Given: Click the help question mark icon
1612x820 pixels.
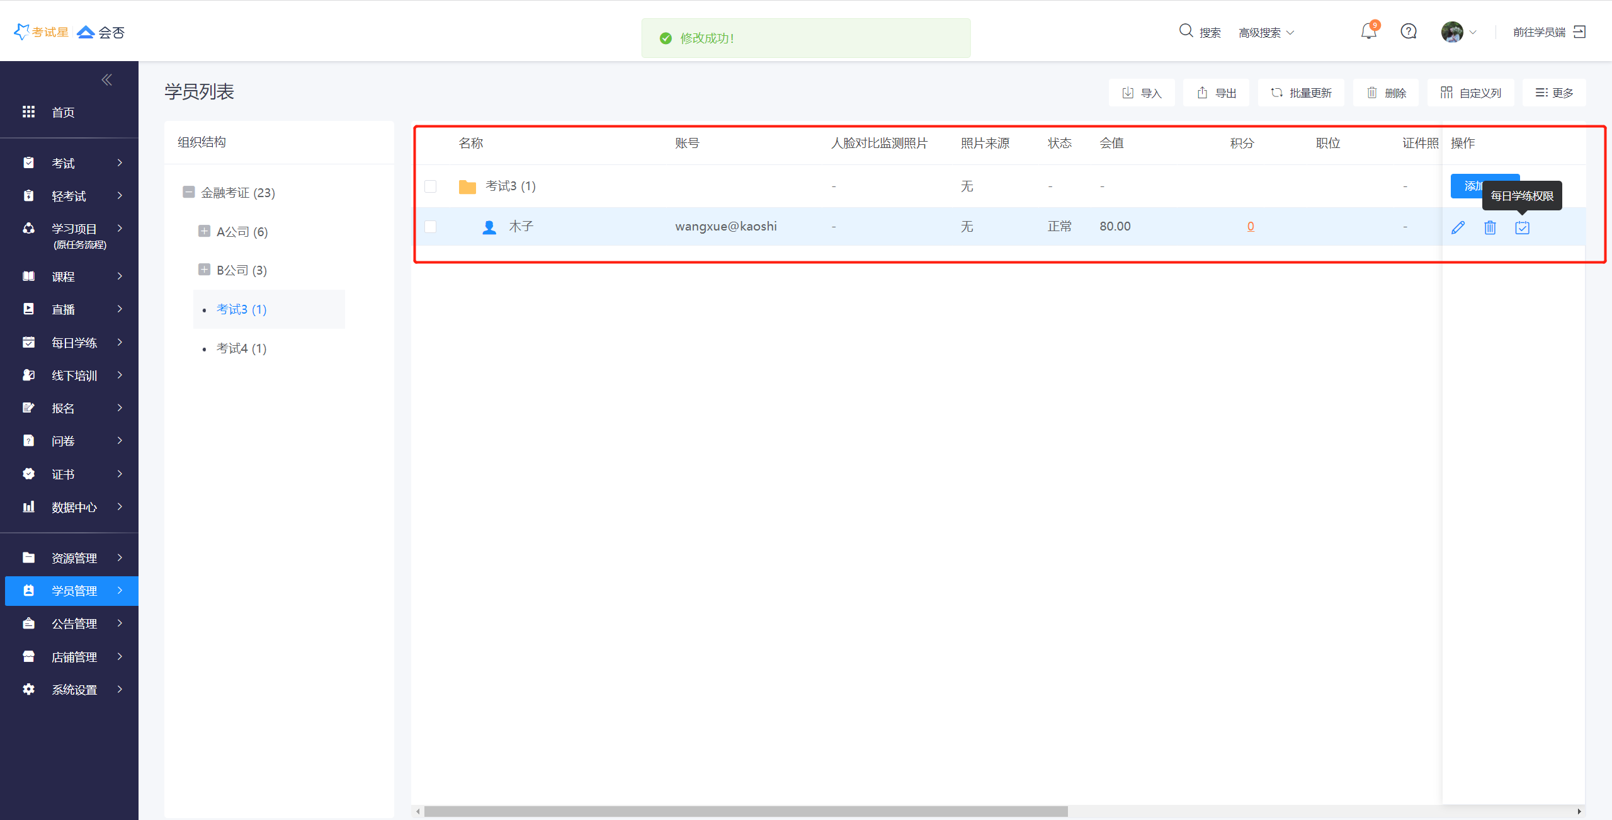Looking at the screenshot, I should point(1409,31).
